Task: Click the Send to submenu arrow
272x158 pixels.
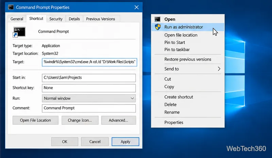Action: pos(219,69)
